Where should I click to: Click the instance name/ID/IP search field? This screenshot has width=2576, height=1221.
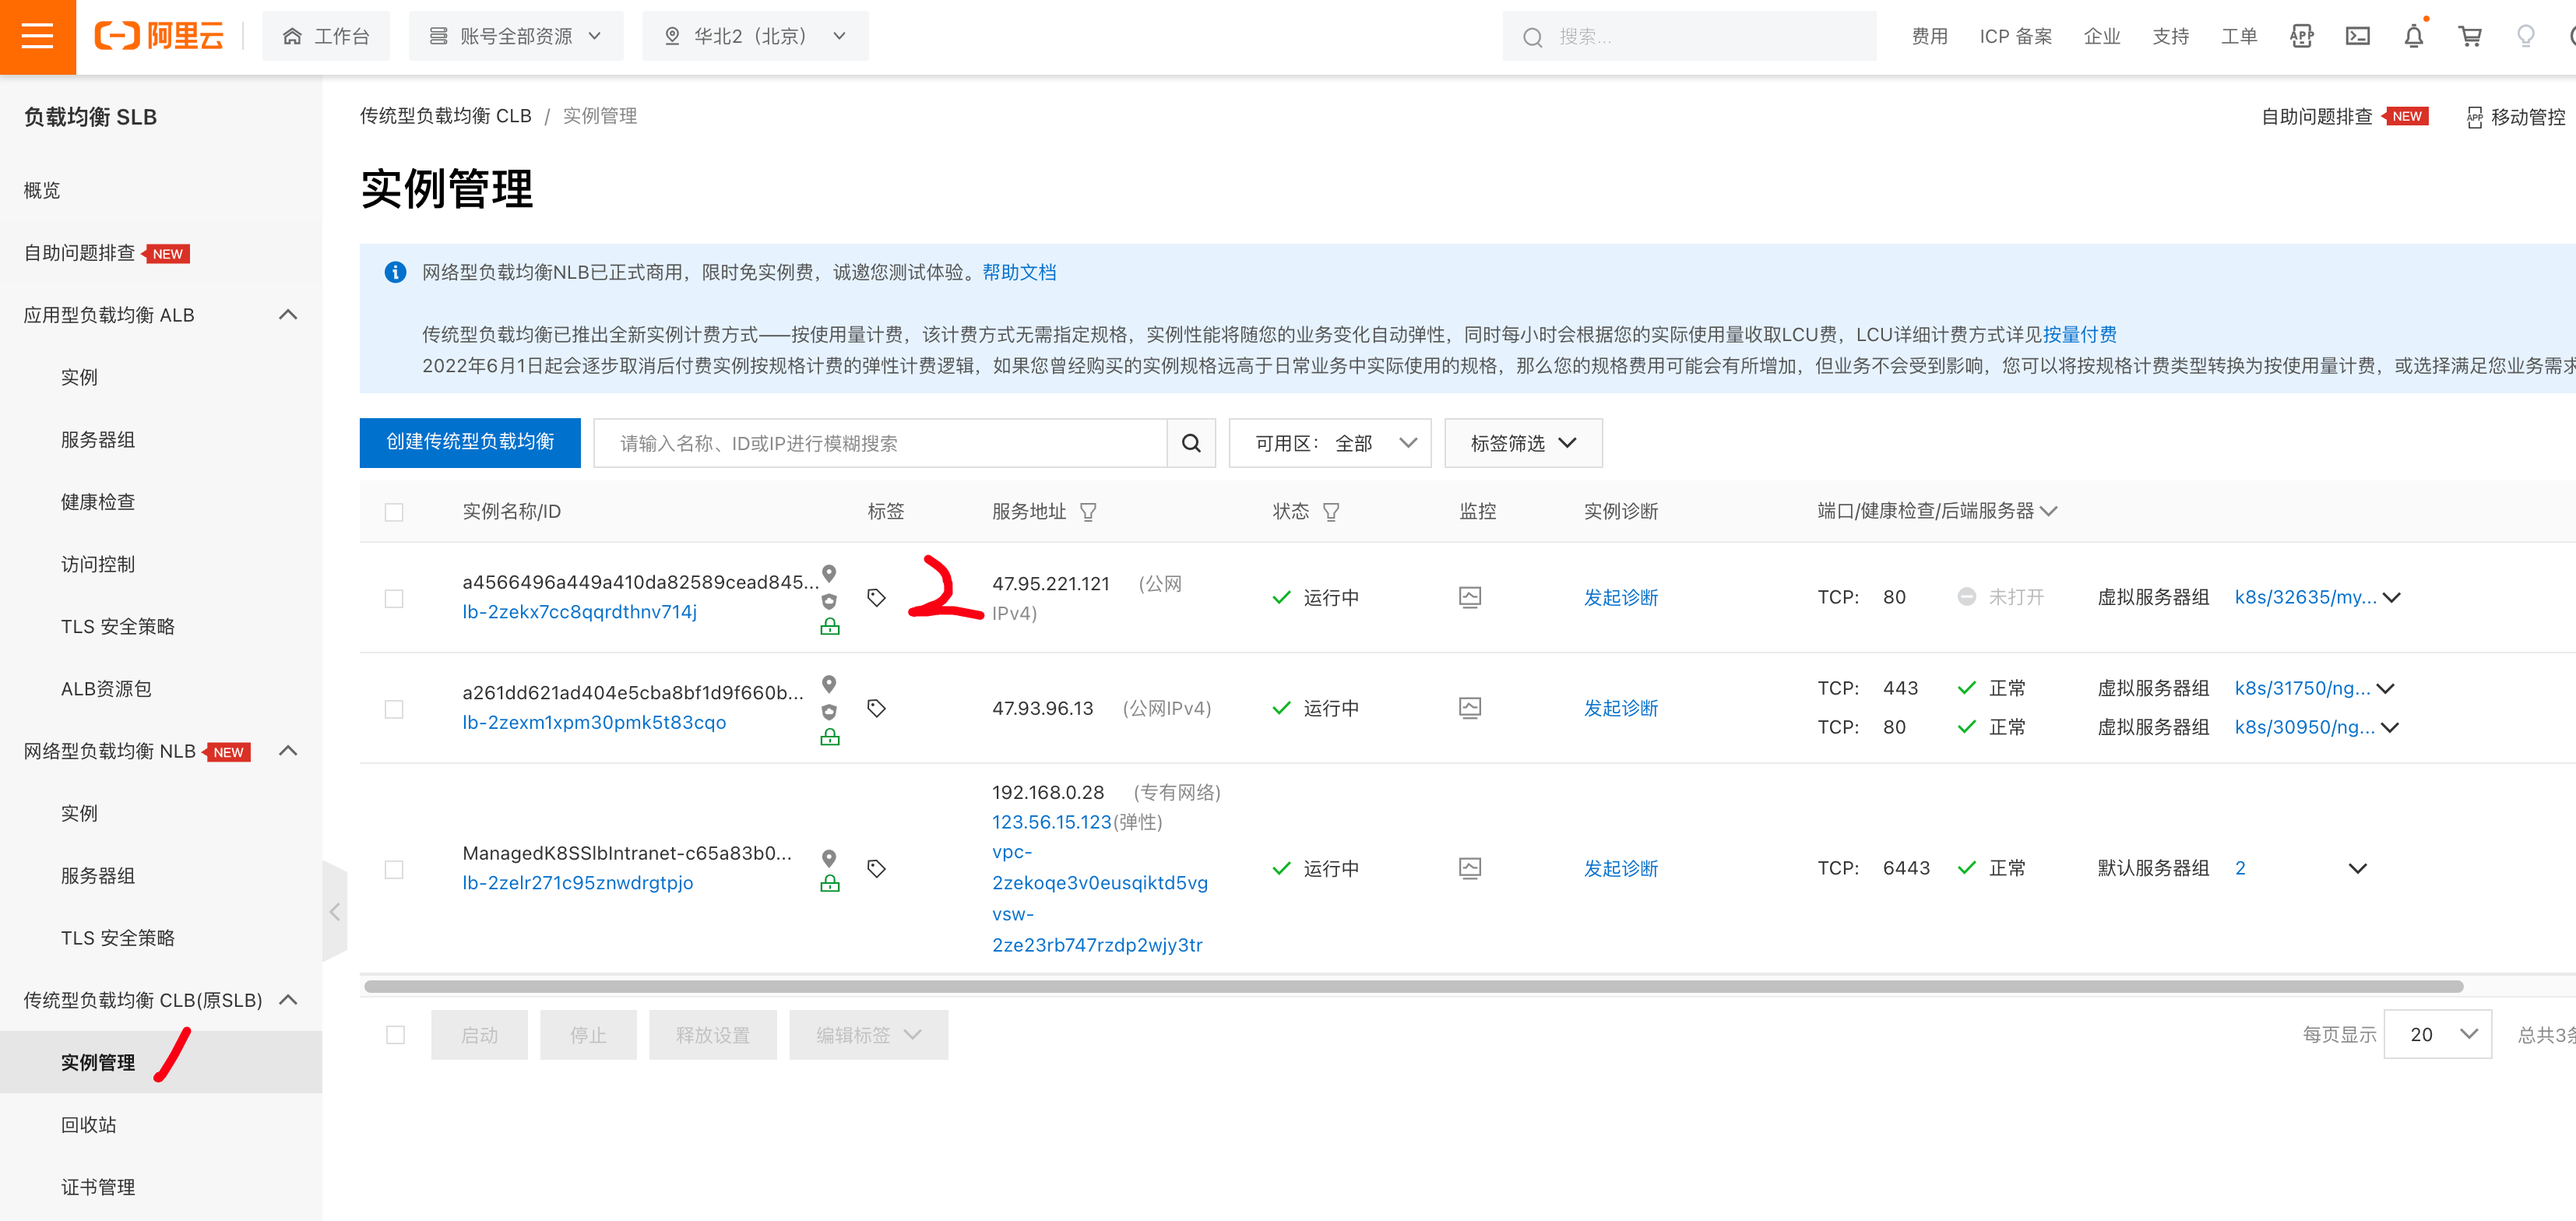(x=880, y=443)
